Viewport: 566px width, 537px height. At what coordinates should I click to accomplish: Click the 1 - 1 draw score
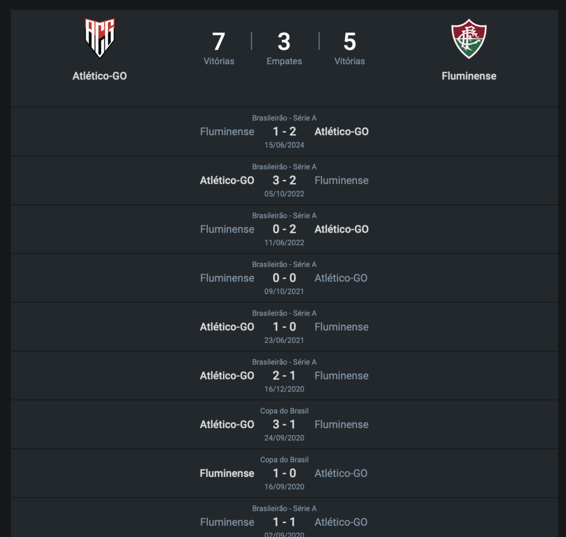[x=284, y=522]
